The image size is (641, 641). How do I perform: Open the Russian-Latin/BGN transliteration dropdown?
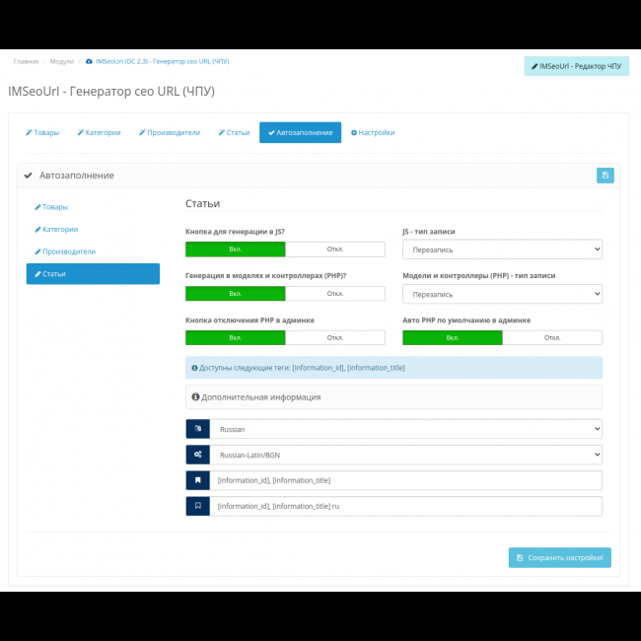(x=404, y=455)
